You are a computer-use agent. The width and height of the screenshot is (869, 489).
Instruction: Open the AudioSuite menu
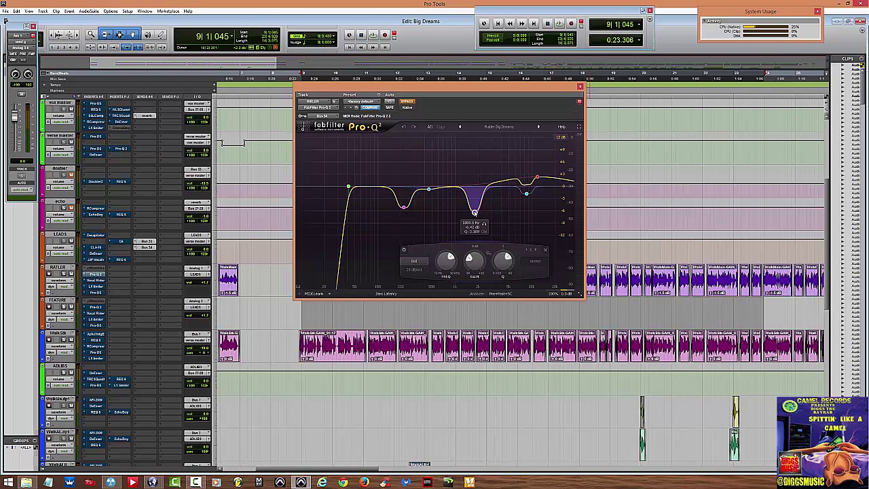89,11
